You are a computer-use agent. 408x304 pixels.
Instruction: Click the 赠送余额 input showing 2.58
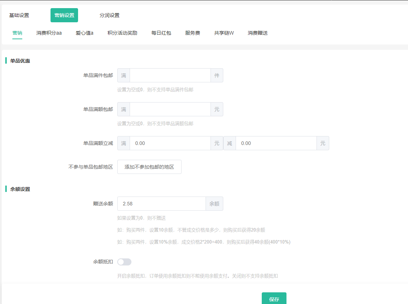point(161,204)
